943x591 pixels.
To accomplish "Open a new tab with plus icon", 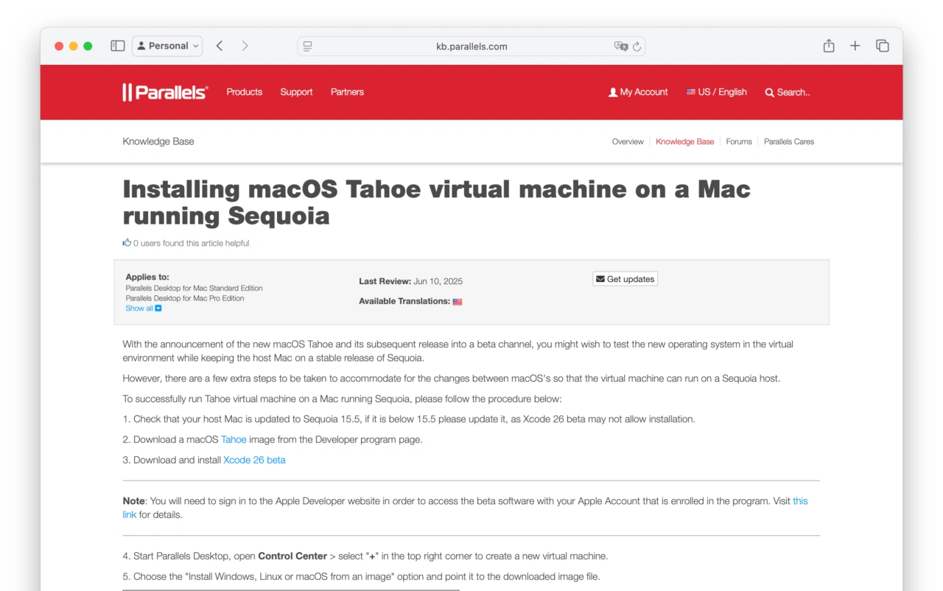I will pos(855,46).
